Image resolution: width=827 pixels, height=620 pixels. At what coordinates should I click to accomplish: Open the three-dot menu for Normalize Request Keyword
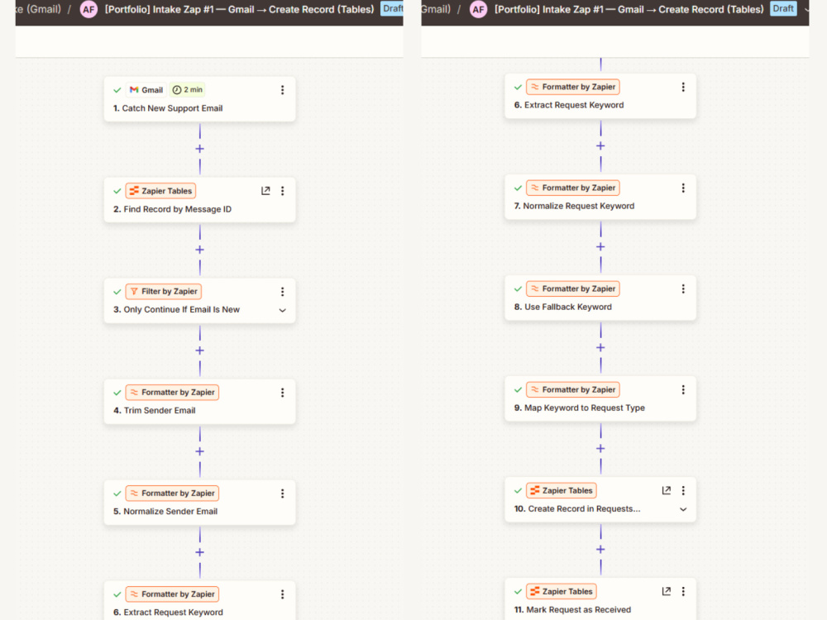click(683, 188)
